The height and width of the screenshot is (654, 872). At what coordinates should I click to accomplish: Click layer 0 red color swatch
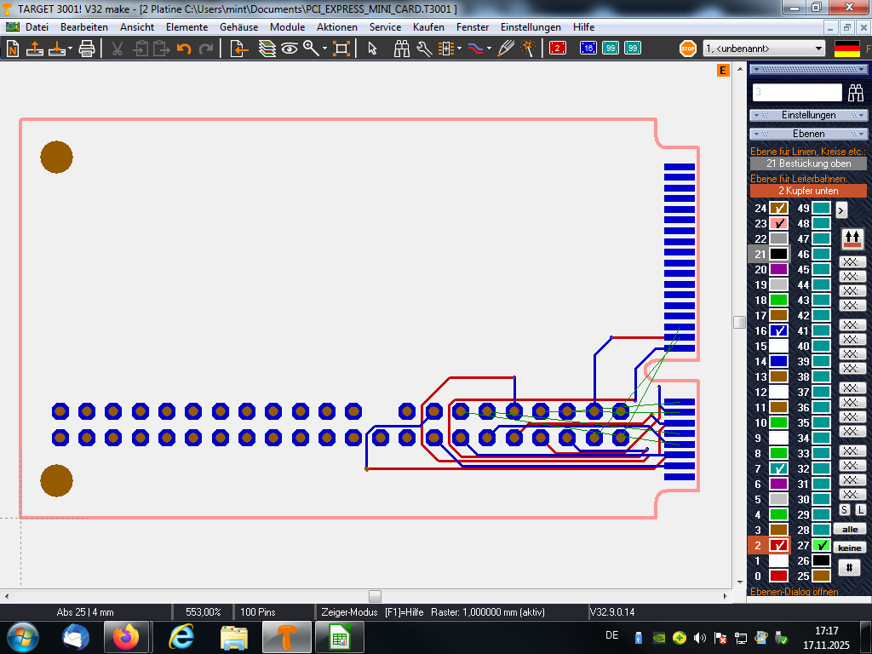click(778, 577)
